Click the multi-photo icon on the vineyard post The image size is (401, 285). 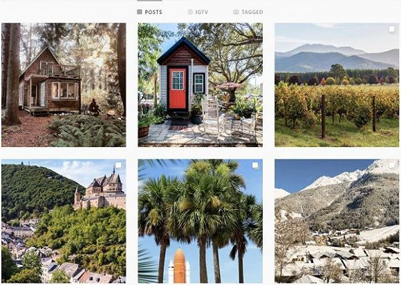point(391,30)
